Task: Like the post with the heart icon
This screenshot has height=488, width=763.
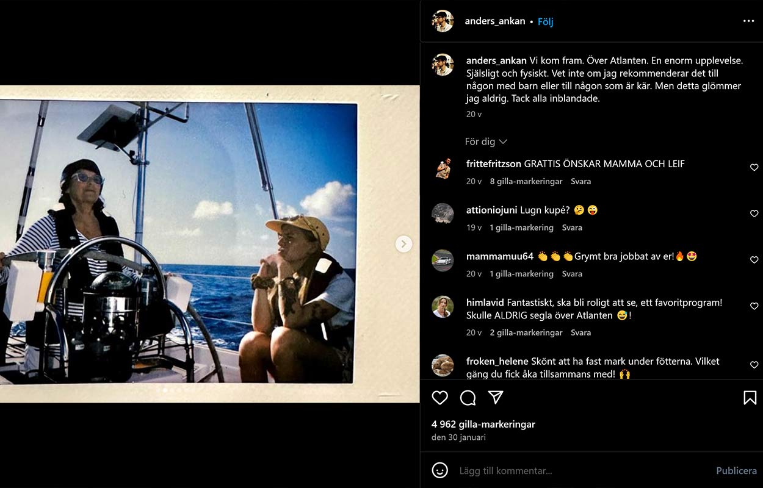Action: tap(439, 398)
